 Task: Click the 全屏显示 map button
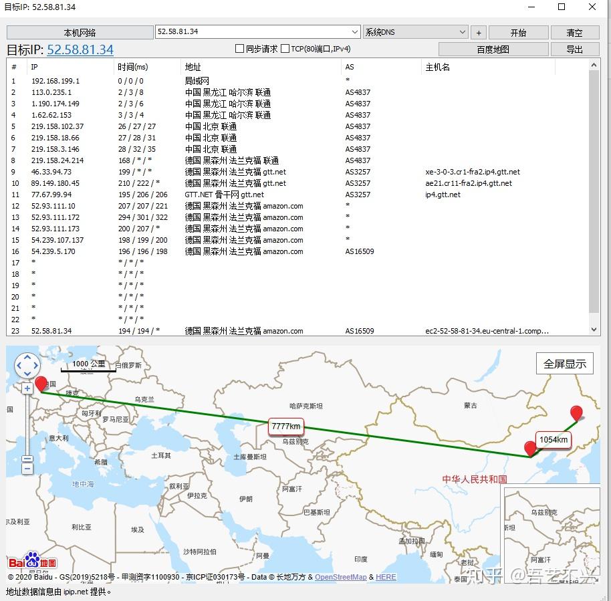point(565,364)
